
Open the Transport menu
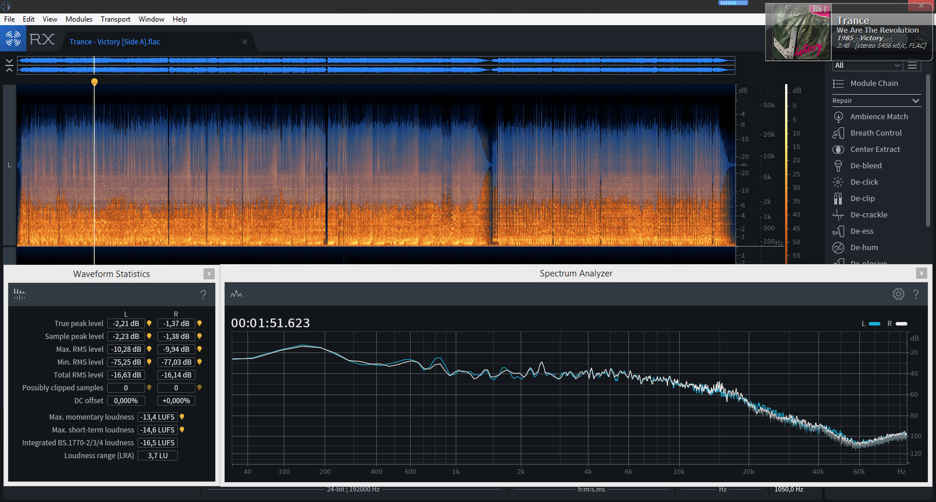[115, 19]
